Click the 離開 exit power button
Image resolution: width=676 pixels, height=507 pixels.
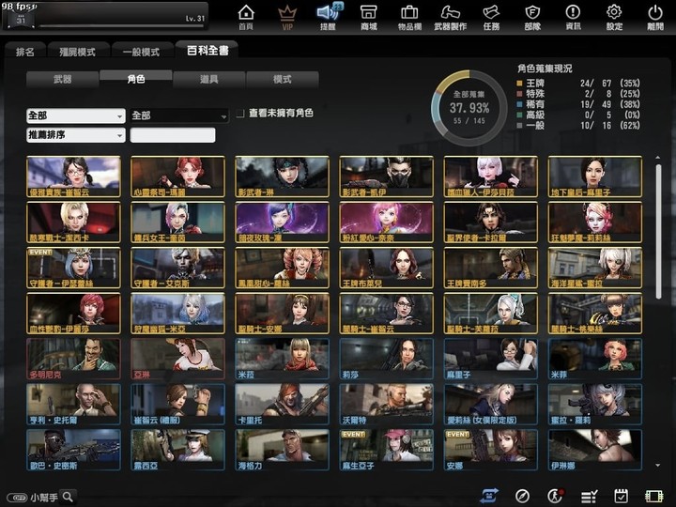point(655,16)
